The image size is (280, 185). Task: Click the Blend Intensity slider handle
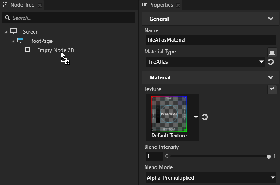268,156
